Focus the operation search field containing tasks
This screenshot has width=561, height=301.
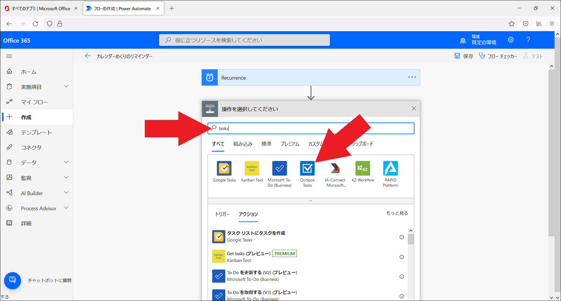[311, 128]
